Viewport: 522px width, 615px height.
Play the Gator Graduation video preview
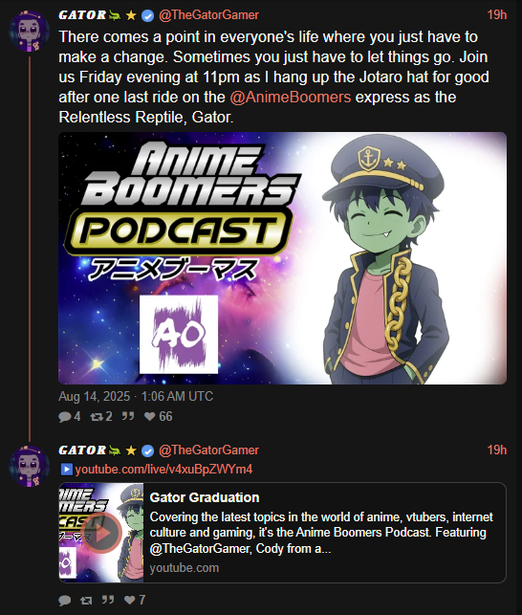point(102,533)
